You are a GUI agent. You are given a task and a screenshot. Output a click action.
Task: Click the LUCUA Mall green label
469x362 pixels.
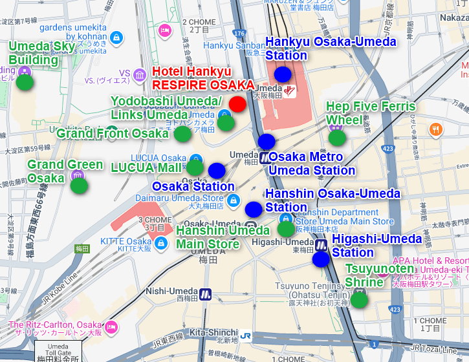pos(147,167)
